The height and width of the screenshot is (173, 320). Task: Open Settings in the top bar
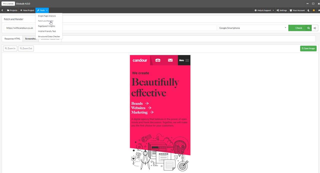(x=282, y=10)
